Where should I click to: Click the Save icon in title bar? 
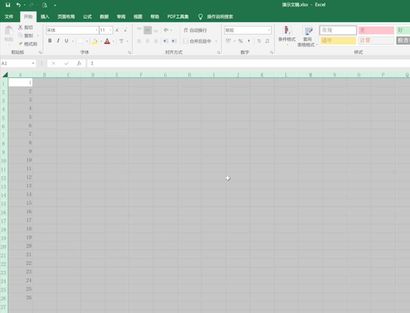[x=8, y=5]
